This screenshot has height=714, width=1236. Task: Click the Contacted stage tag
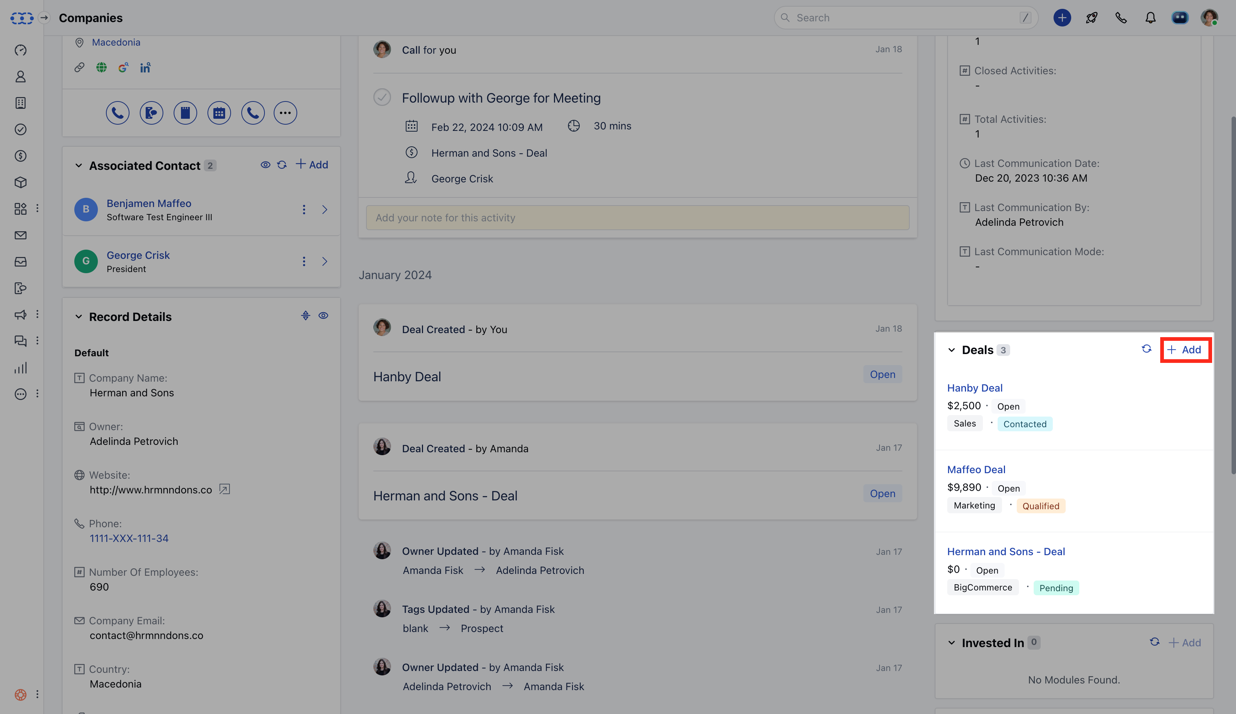click(1024, 424)
